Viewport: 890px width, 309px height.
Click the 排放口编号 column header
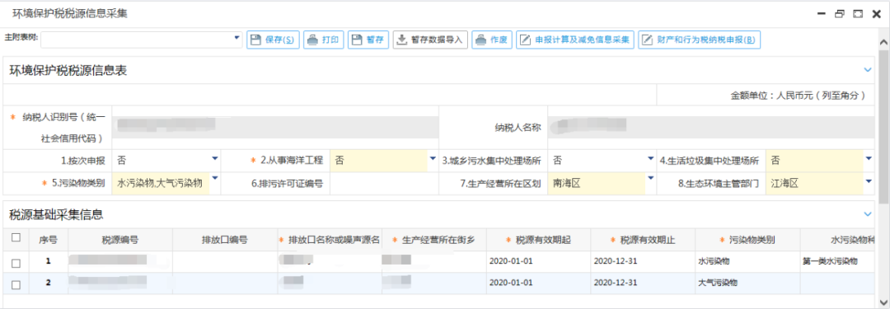225,240
